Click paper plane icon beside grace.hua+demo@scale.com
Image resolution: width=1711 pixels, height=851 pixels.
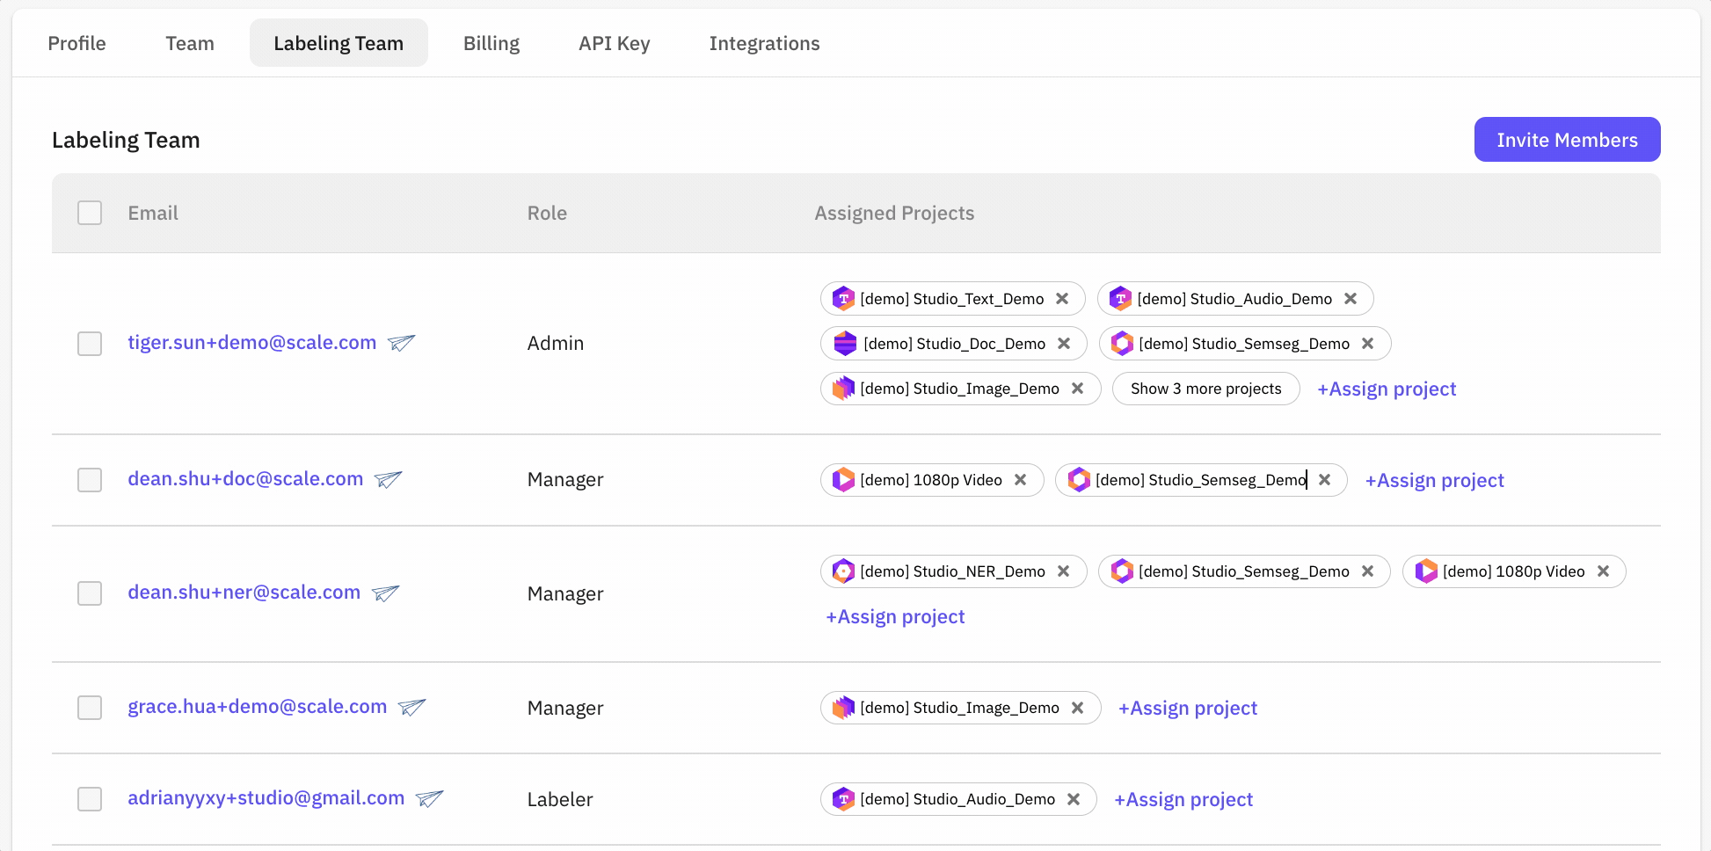point(411,707)
